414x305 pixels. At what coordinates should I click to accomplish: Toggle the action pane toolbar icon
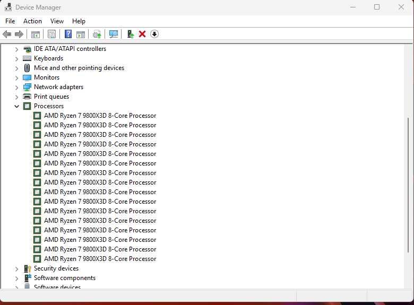tap(81, 34)
